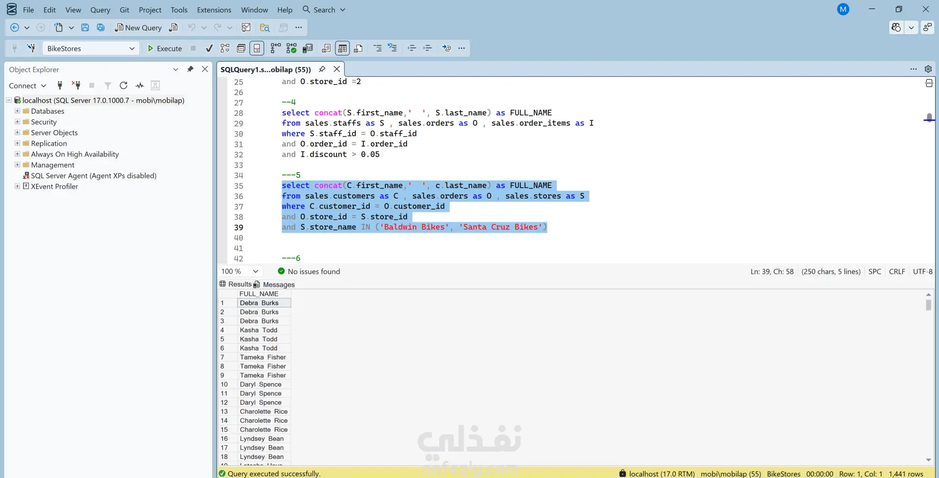
Task: Open the BikeStores database dropdown
Action: (132, 48)
